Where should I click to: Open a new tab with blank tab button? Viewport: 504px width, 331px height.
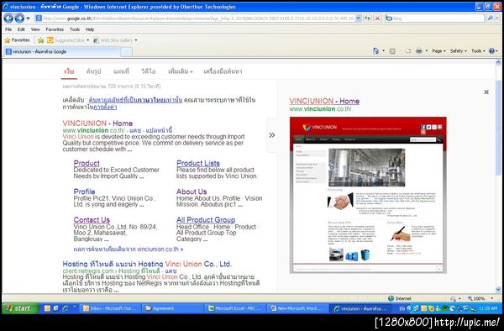(126, 52)
